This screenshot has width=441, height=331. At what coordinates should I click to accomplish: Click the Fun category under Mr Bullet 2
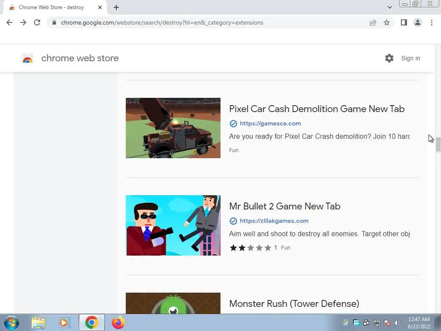tap(286, 248)
